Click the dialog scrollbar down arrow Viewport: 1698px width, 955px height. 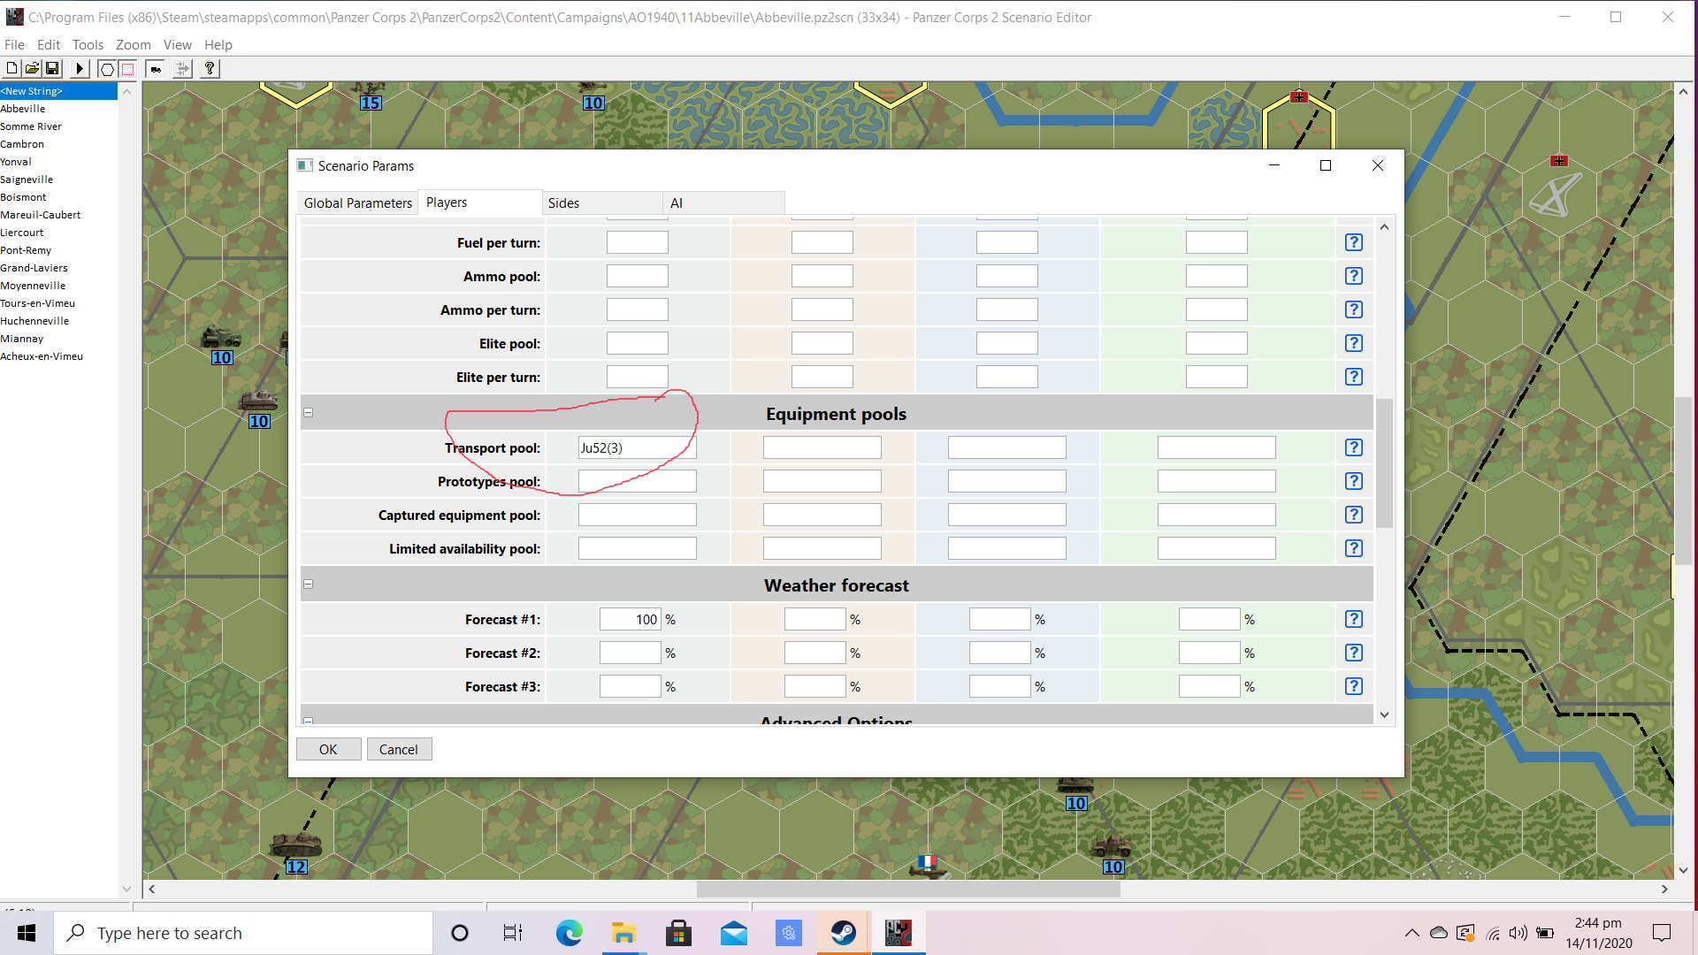1384,714
